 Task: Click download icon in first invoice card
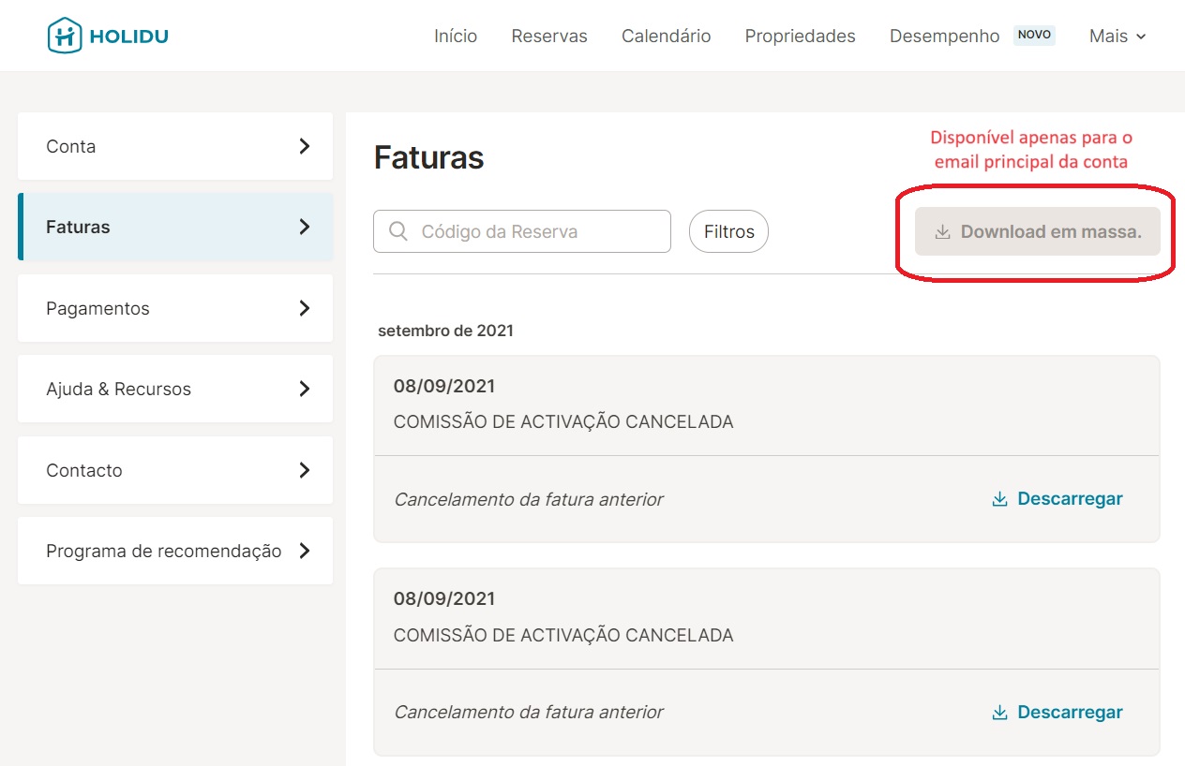point(999,499)
